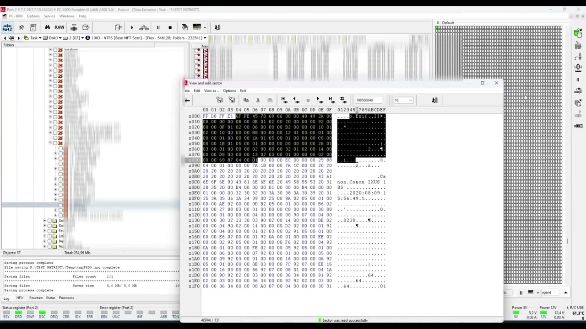Open the 1003 - NTFS scan dropdown

(205, 38)
